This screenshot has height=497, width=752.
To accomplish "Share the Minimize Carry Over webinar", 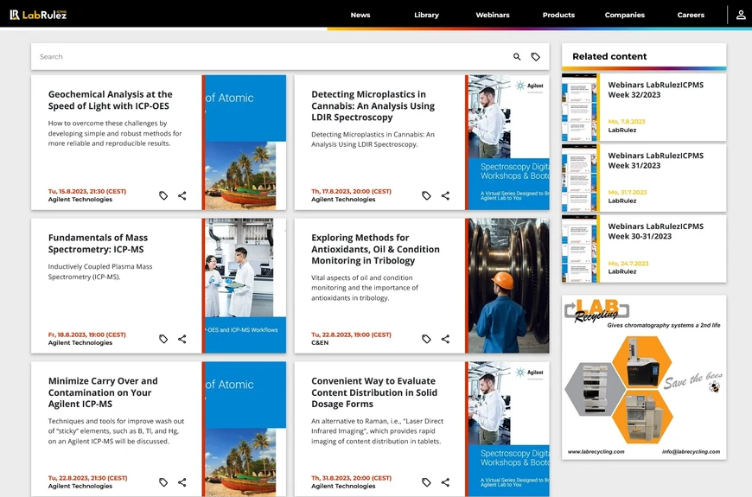I will [182, 482].
